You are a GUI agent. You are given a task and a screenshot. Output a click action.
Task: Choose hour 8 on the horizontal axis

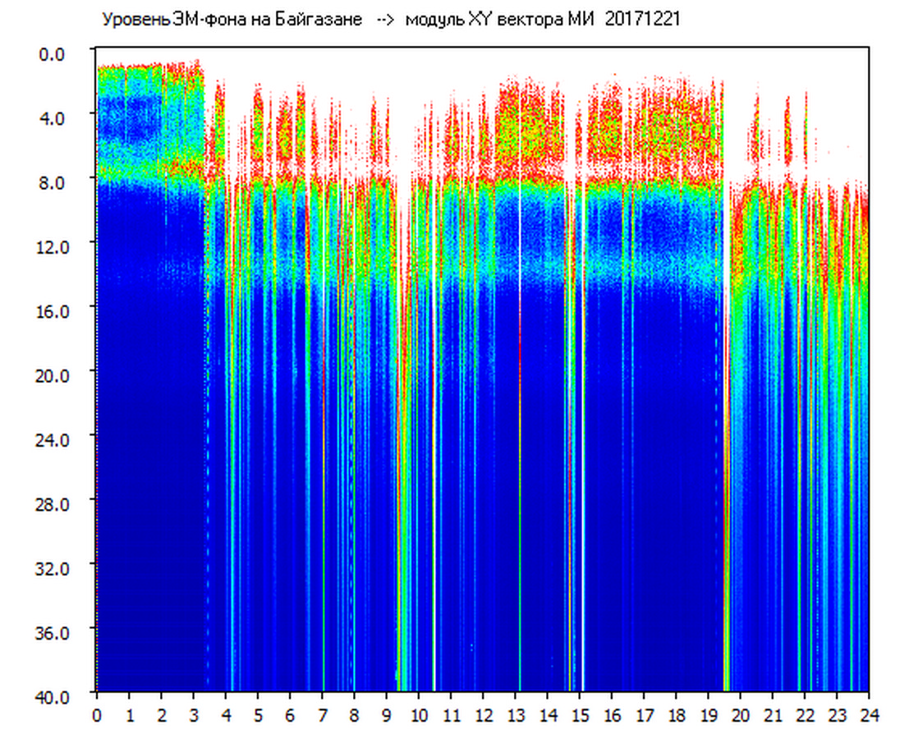(x=355, y=715)
